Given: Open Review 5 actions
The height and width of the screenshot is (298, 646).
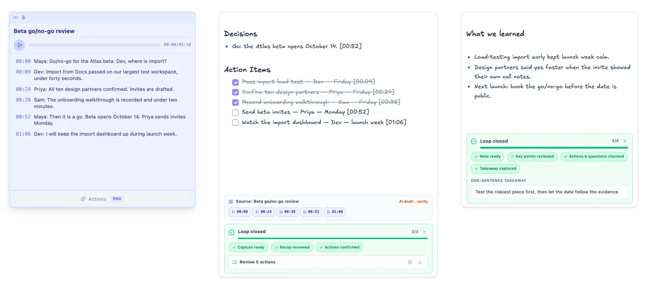Looking at the screenshot, I should [328, 262].
